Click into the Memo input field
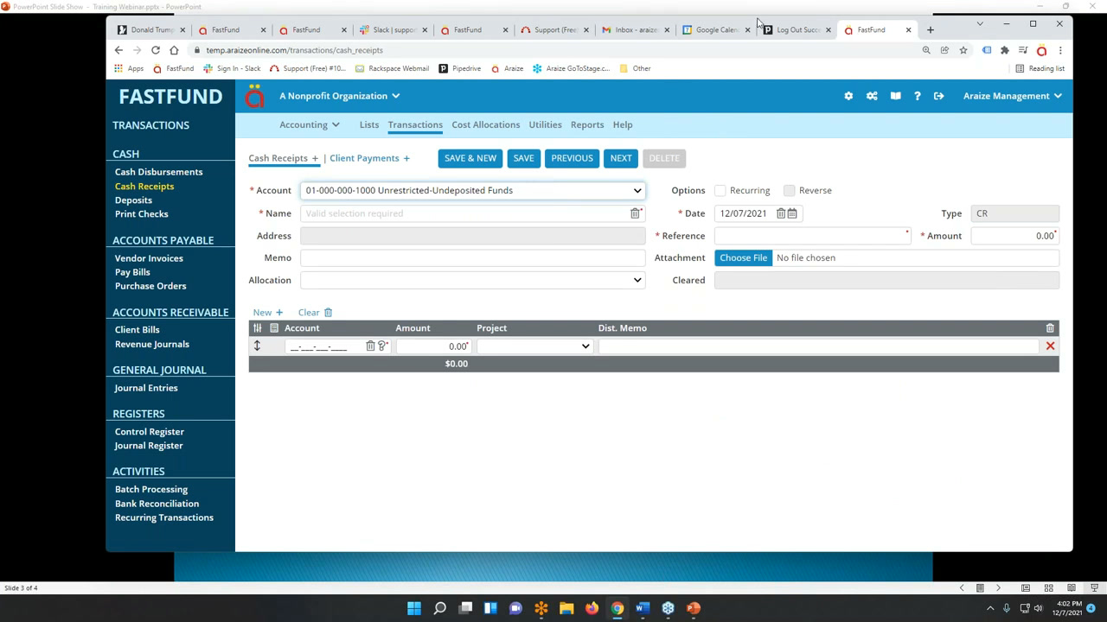 click(473, 257)
